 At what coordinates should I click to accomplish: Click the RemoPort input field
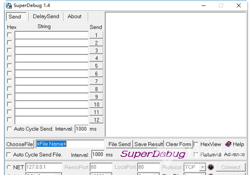[101, 167]
